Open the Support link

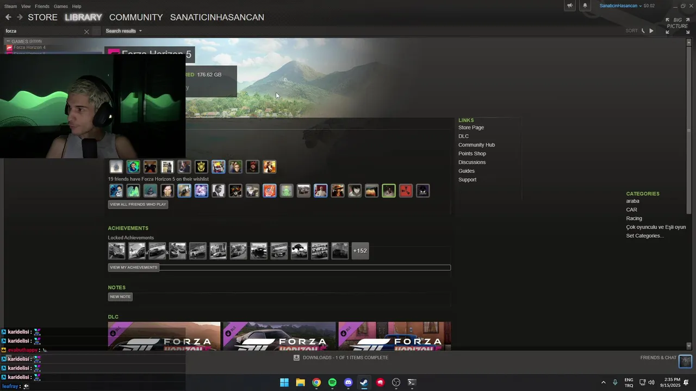point(467,180)
